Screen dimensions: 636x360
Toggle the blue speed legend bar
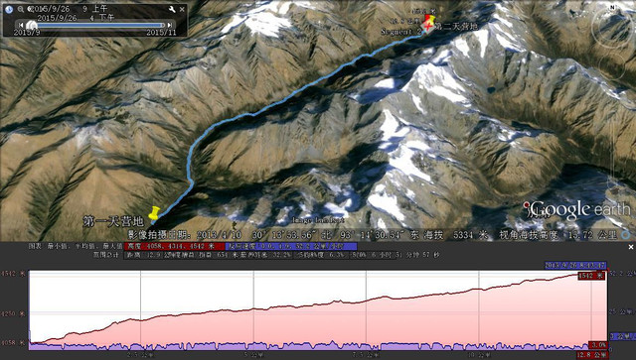pos(291,246)
